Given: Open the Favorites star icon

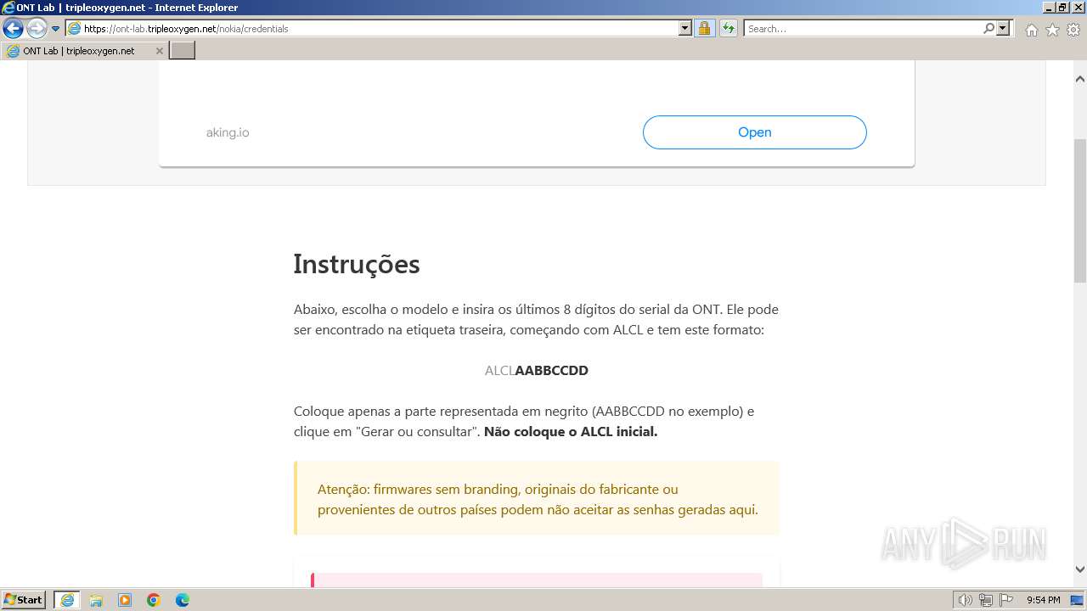Looking at the screenshot, I should click(1052, 30).
